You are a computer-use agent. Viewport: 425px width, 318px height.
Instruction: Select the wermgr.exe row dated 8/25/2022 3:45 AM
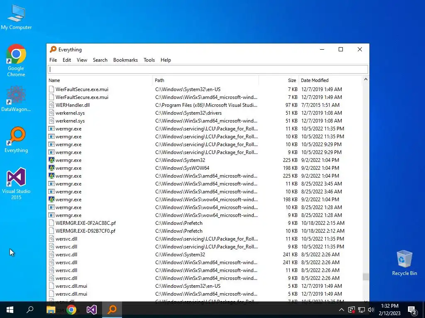tap(205, 183)
